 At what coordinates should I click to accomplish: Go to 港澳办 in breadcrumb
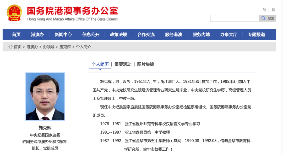32,47
